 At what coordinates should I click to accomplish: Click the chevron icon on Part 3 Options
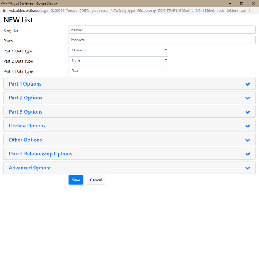click(248, 112)
